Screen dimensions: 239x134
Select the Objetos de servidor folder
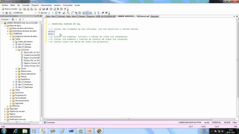[17, 111]
